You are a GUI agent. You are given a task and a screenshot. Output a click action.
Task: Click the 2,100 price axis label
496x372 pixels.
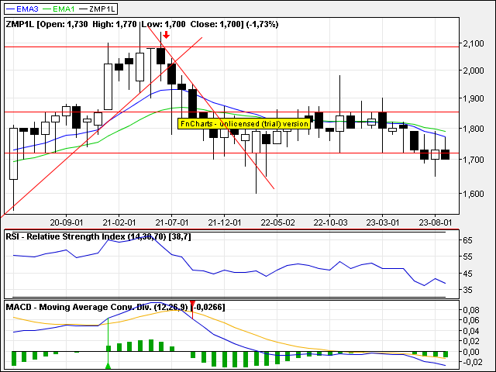[x=474, y=43]
